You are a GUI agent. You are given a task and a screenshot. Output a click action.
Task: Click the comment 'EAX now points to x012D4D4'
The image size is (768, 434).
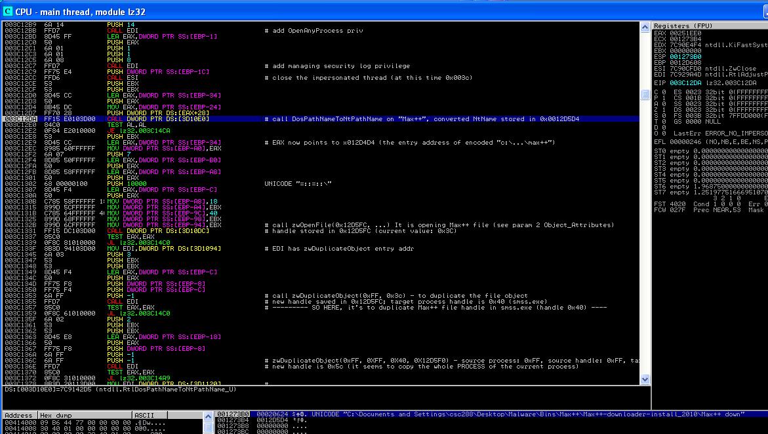409,143
